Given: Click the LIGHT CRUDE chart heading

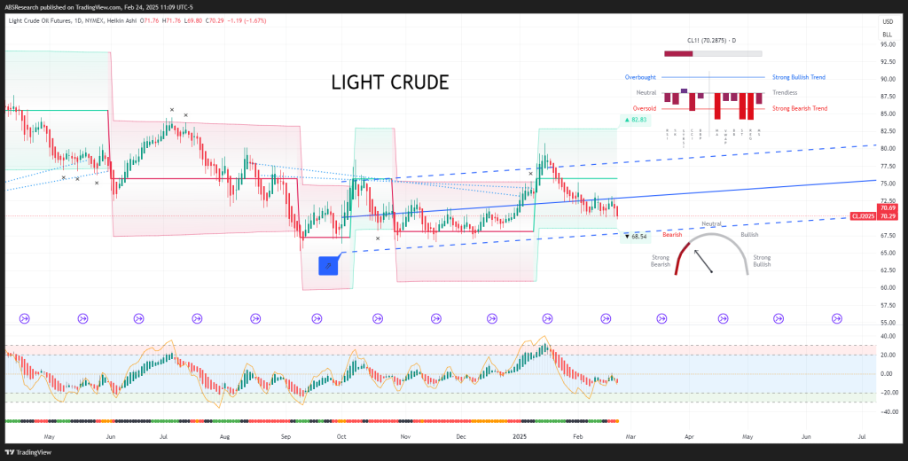Looking at the screenshot, I should click(x=390, y=82).
